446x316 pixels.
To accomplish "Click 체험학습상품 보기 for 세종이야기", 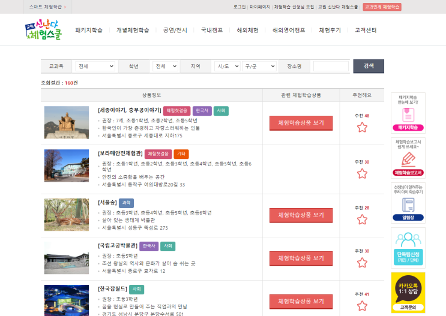I will 301,123.
